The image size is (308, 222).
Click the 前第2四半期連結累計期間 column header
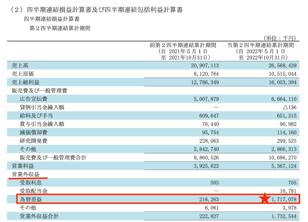(183, 45)
